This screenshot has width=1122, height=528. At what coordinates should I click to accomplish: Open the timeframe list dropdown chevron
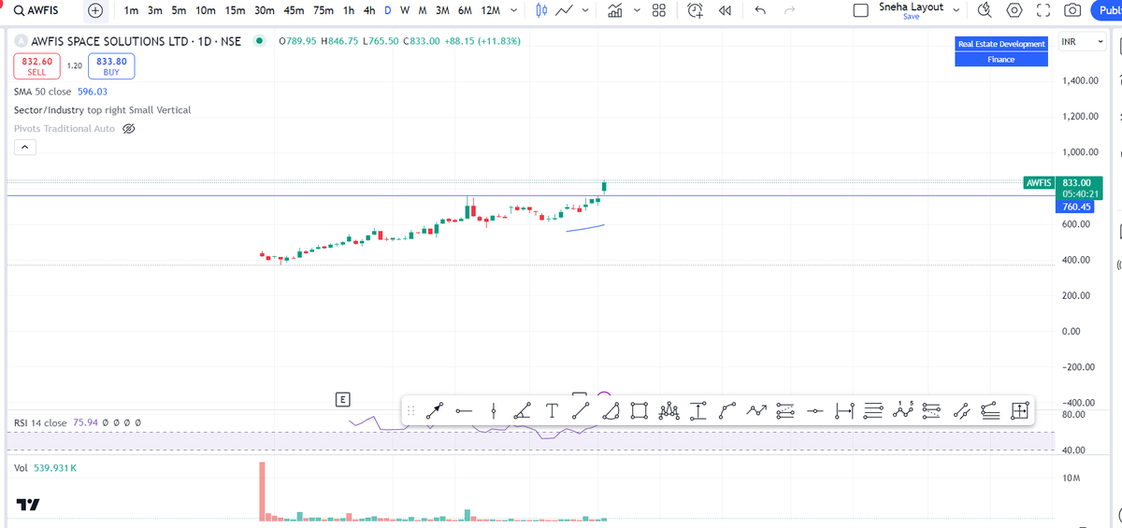[x=513, y=11]
